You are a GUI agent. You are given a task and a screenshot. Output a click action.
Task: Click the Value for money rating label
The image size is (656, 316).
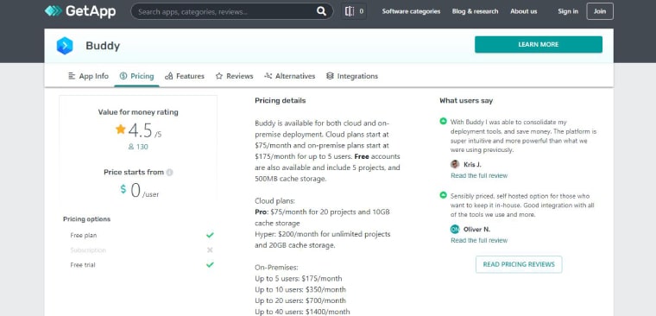click(138, 112)
